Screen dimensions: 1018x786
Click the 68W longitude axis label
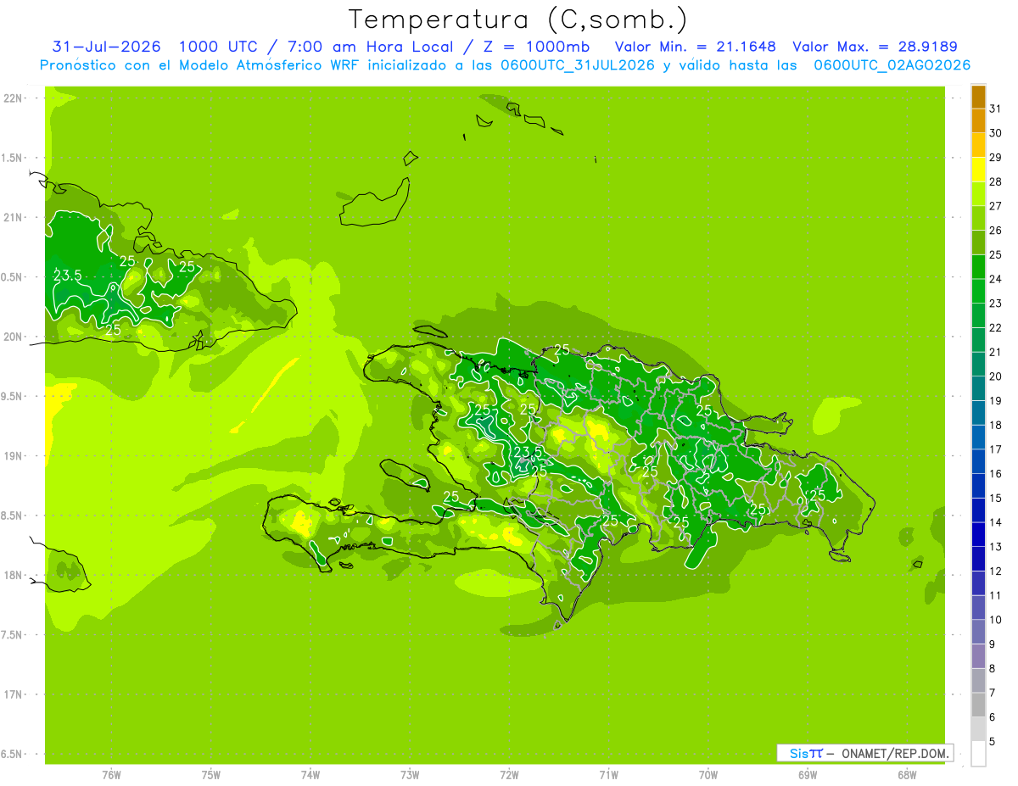[907, 774]
